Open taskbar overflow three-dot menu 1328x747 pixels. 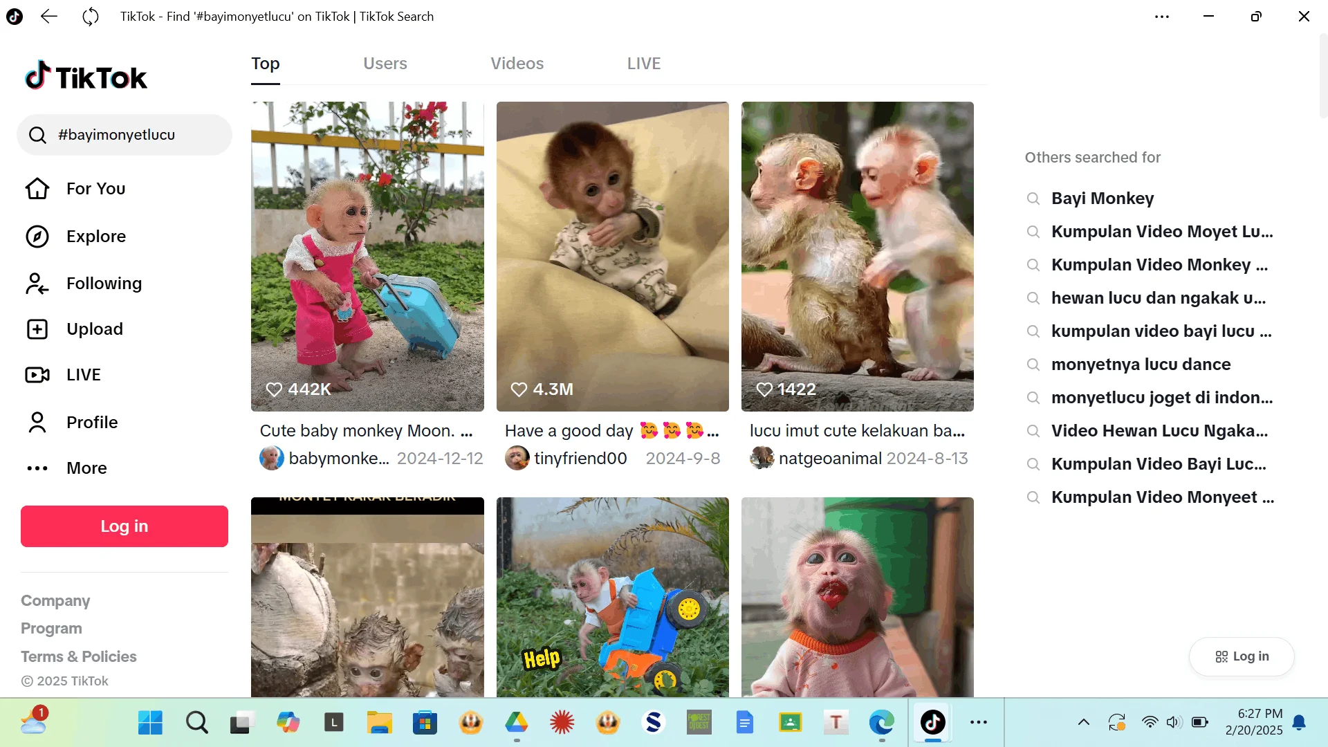click(x=979, y=723)
